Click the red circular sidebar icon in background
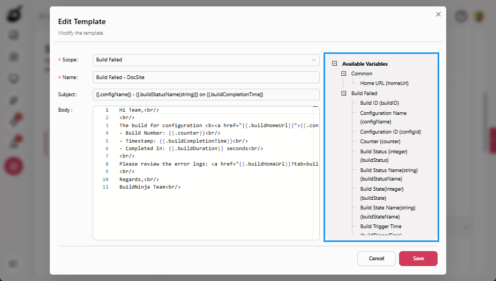 point(13,166)
